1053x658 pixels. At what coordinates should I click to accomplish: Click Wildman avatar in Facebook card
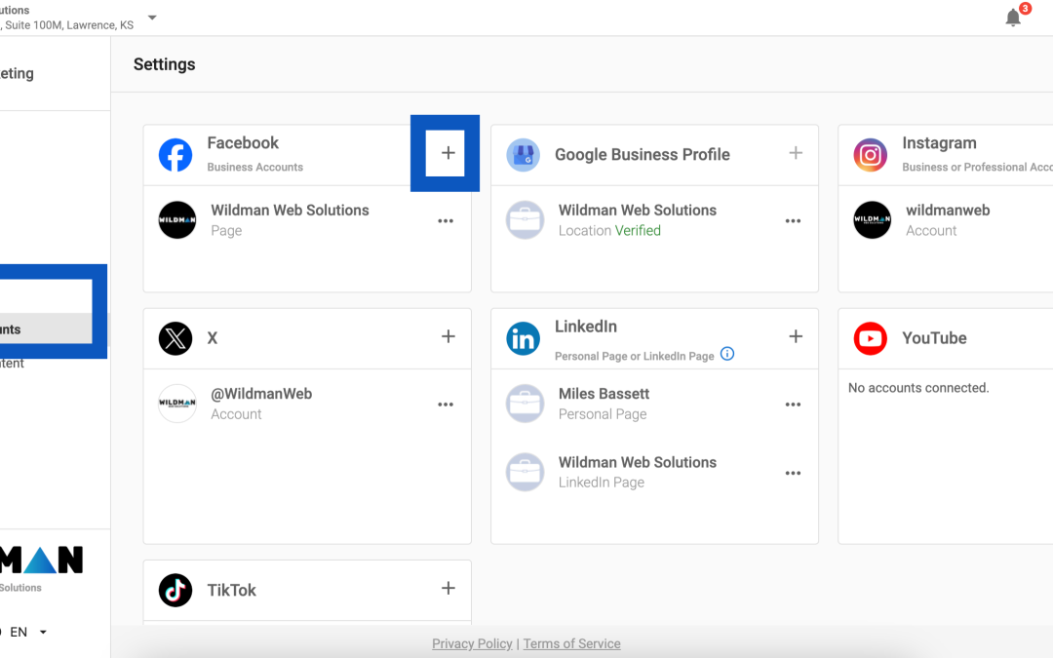[177, 219]
